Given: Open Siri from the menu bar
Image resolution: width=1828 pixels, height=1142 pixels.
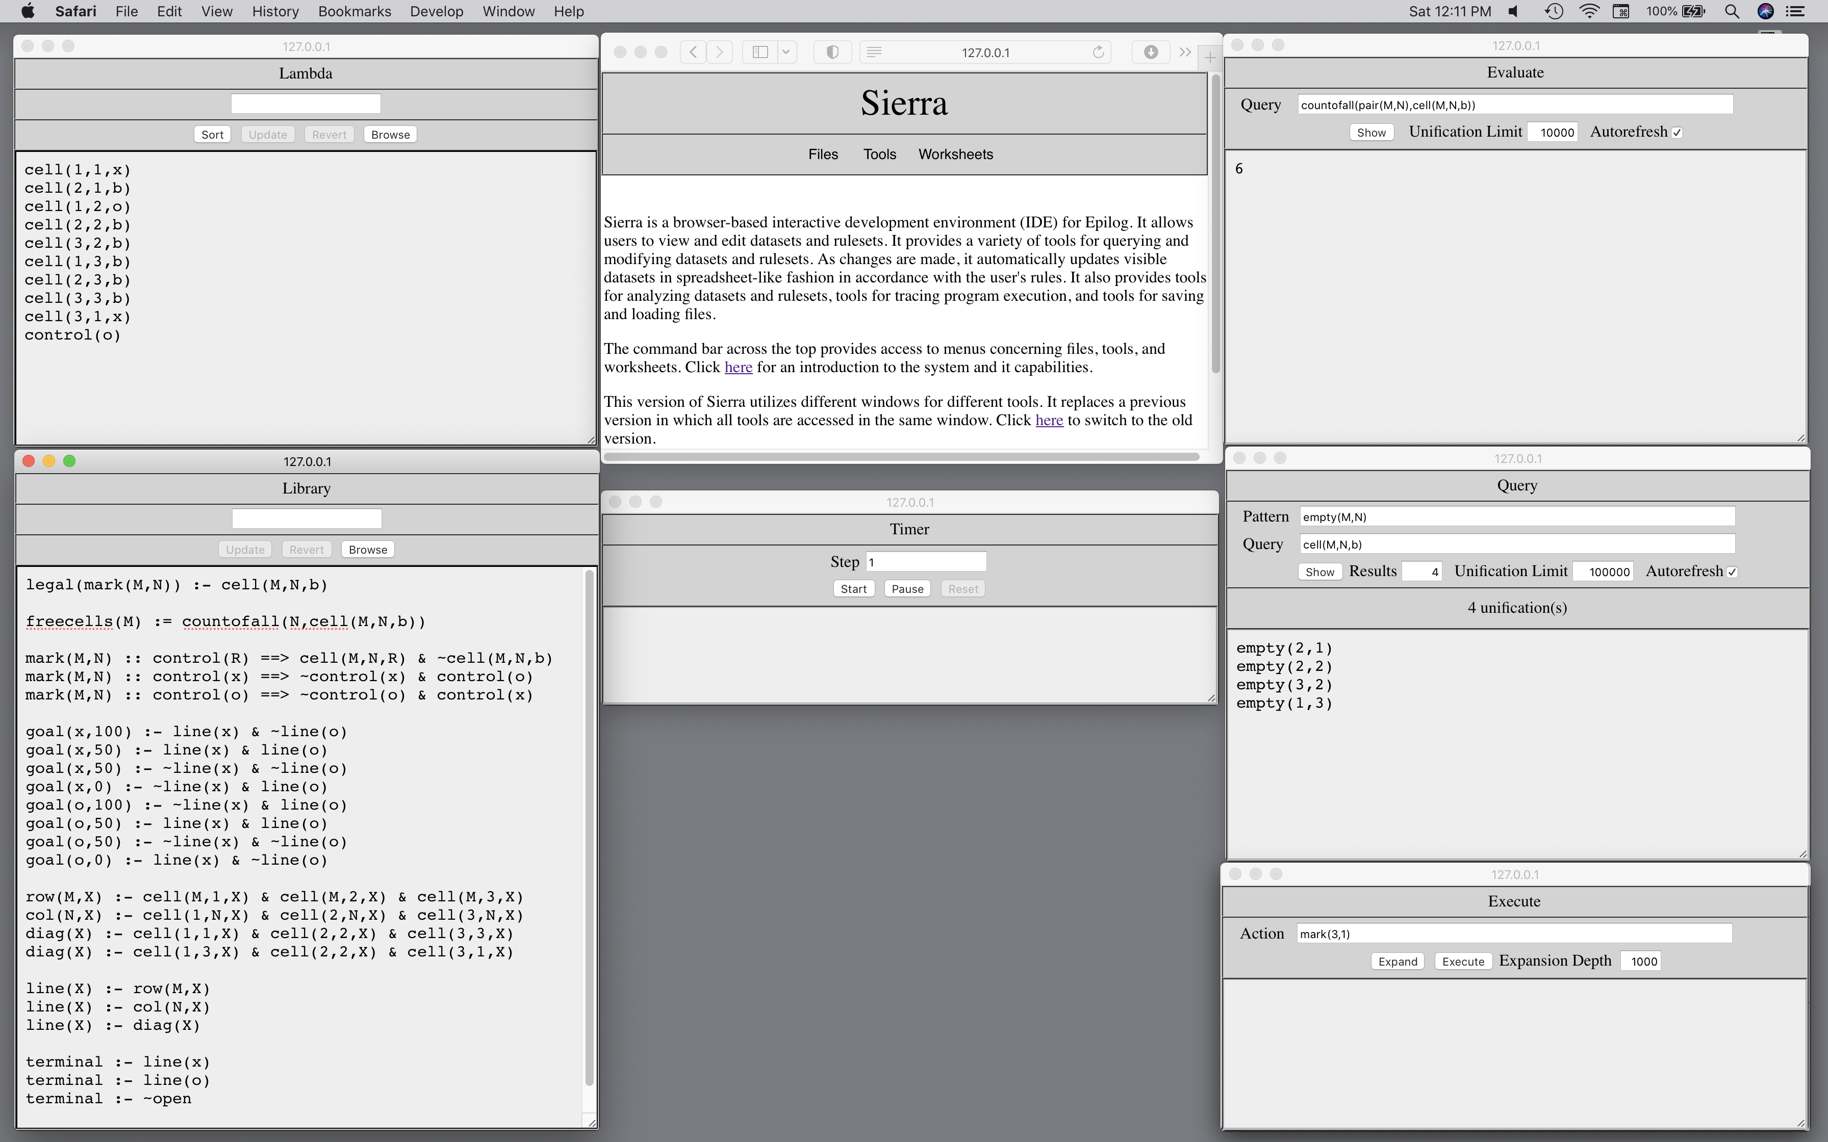Looking at the screenshot, I should click(1765, 11).
